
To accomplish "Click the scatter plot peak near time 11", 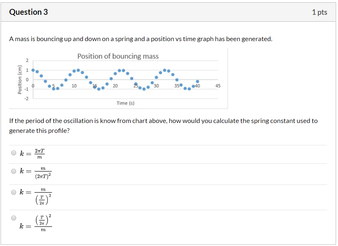I will click(78, 70).
